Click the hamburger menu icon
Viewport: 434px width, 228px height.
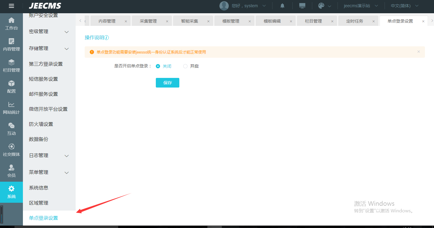[x=11, y=6]
